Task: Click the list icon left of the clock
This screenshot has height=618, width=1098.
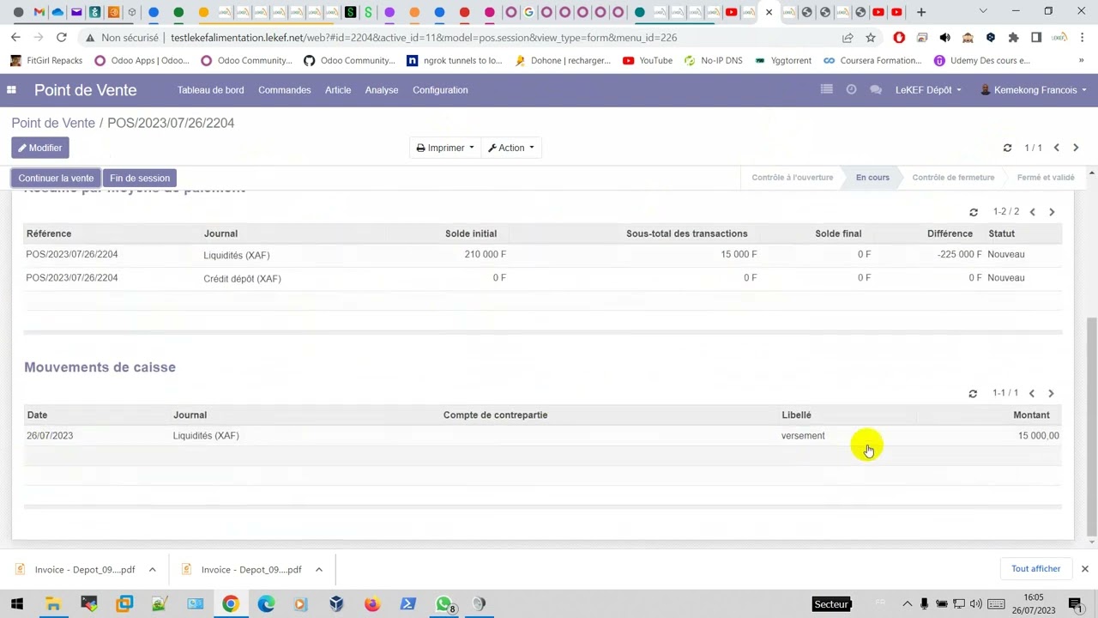Action: tap(826, 89)
